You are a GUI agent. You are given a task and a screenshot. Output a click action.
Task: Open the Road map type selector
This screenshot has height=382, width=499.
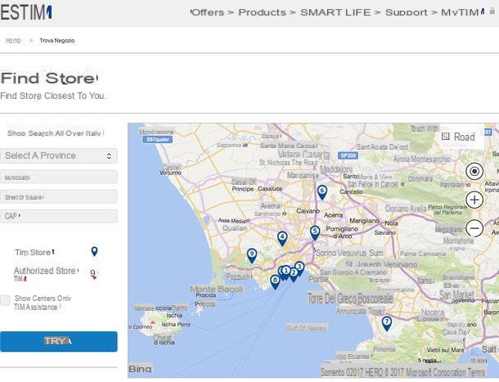[459, 137]
